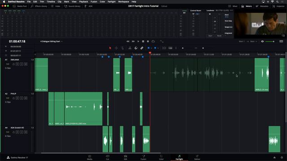Open the Playback menu
287x161 pixels.
pos(83,2)
